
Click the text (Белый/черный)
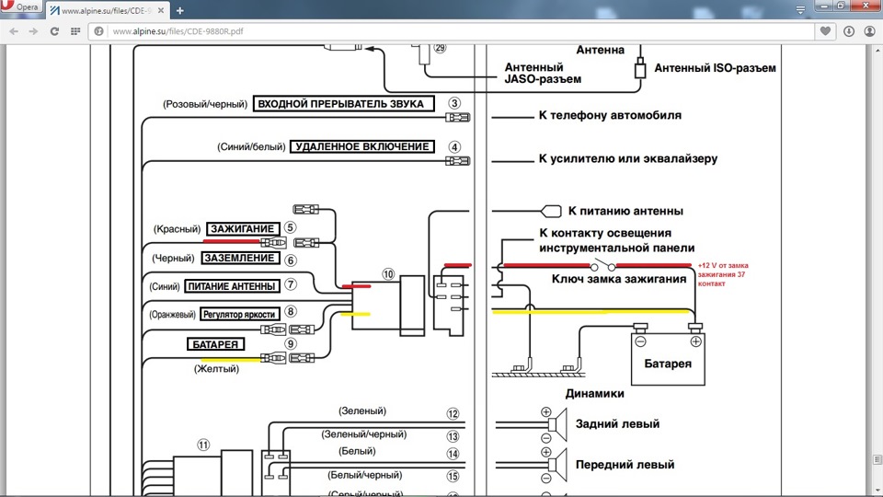365,476
